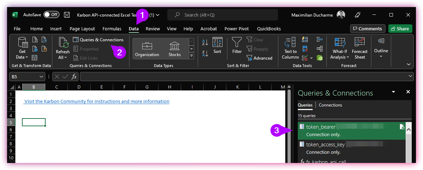
Task: Click the Data Validation icon
Action: (305, 57)
